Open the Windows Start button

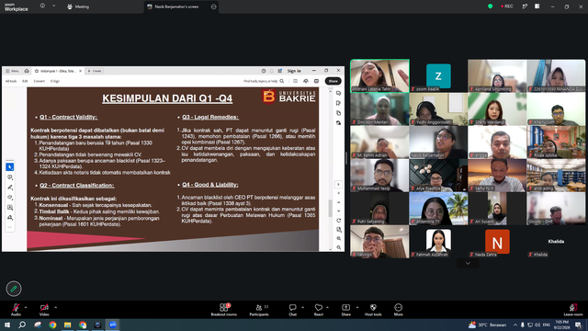click(7, 325)
